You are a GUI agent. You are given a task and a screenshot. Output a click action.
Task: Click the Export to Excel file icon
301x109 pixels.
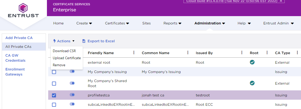pos(84,41)
